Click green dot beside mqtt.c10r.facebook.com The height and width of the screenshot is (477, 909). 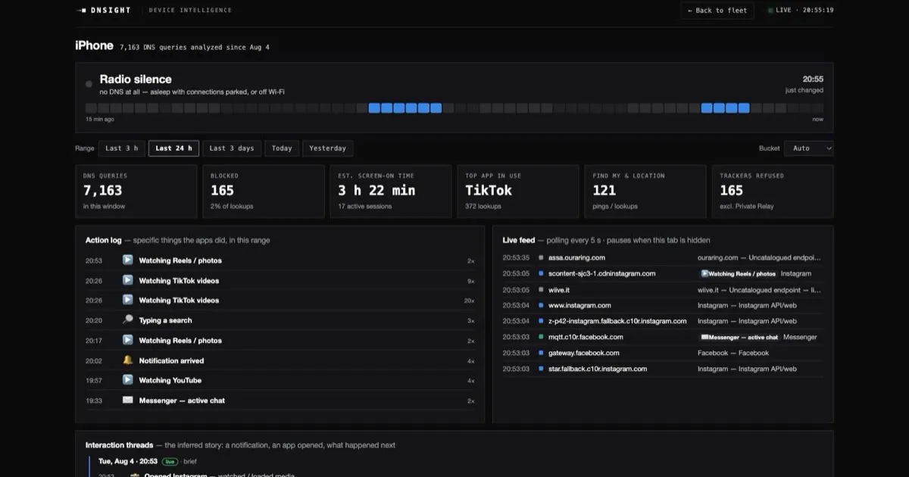(x=541, y=337)
